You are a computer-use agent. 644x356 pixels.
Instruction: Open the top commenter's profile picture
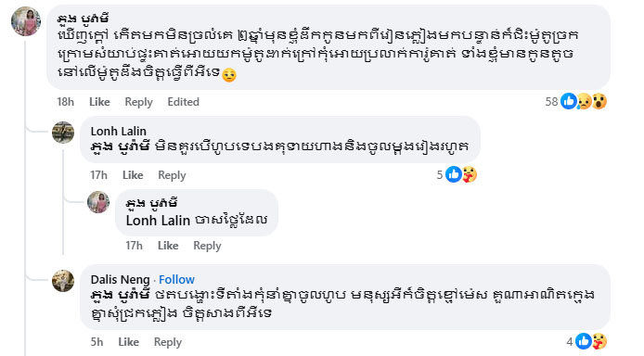pos(26,21)
